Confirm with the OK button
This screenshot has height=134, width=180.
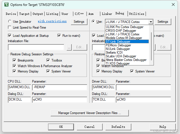61,127
